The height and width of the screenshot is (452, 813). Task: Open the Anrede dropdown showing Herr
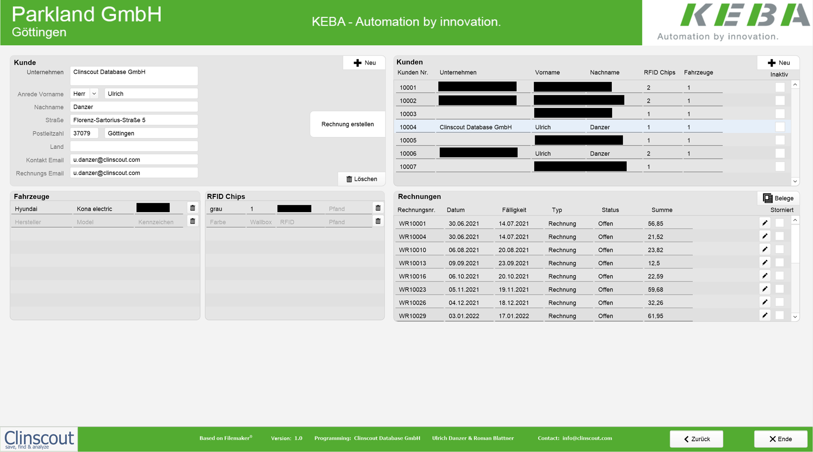pyautogui.click(x=94, y=94)
